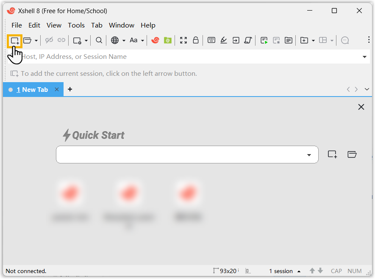Screen dimensions: 375x279
Task: Click the new session icon beside Quick Start
Action: (x=332, y=154)
